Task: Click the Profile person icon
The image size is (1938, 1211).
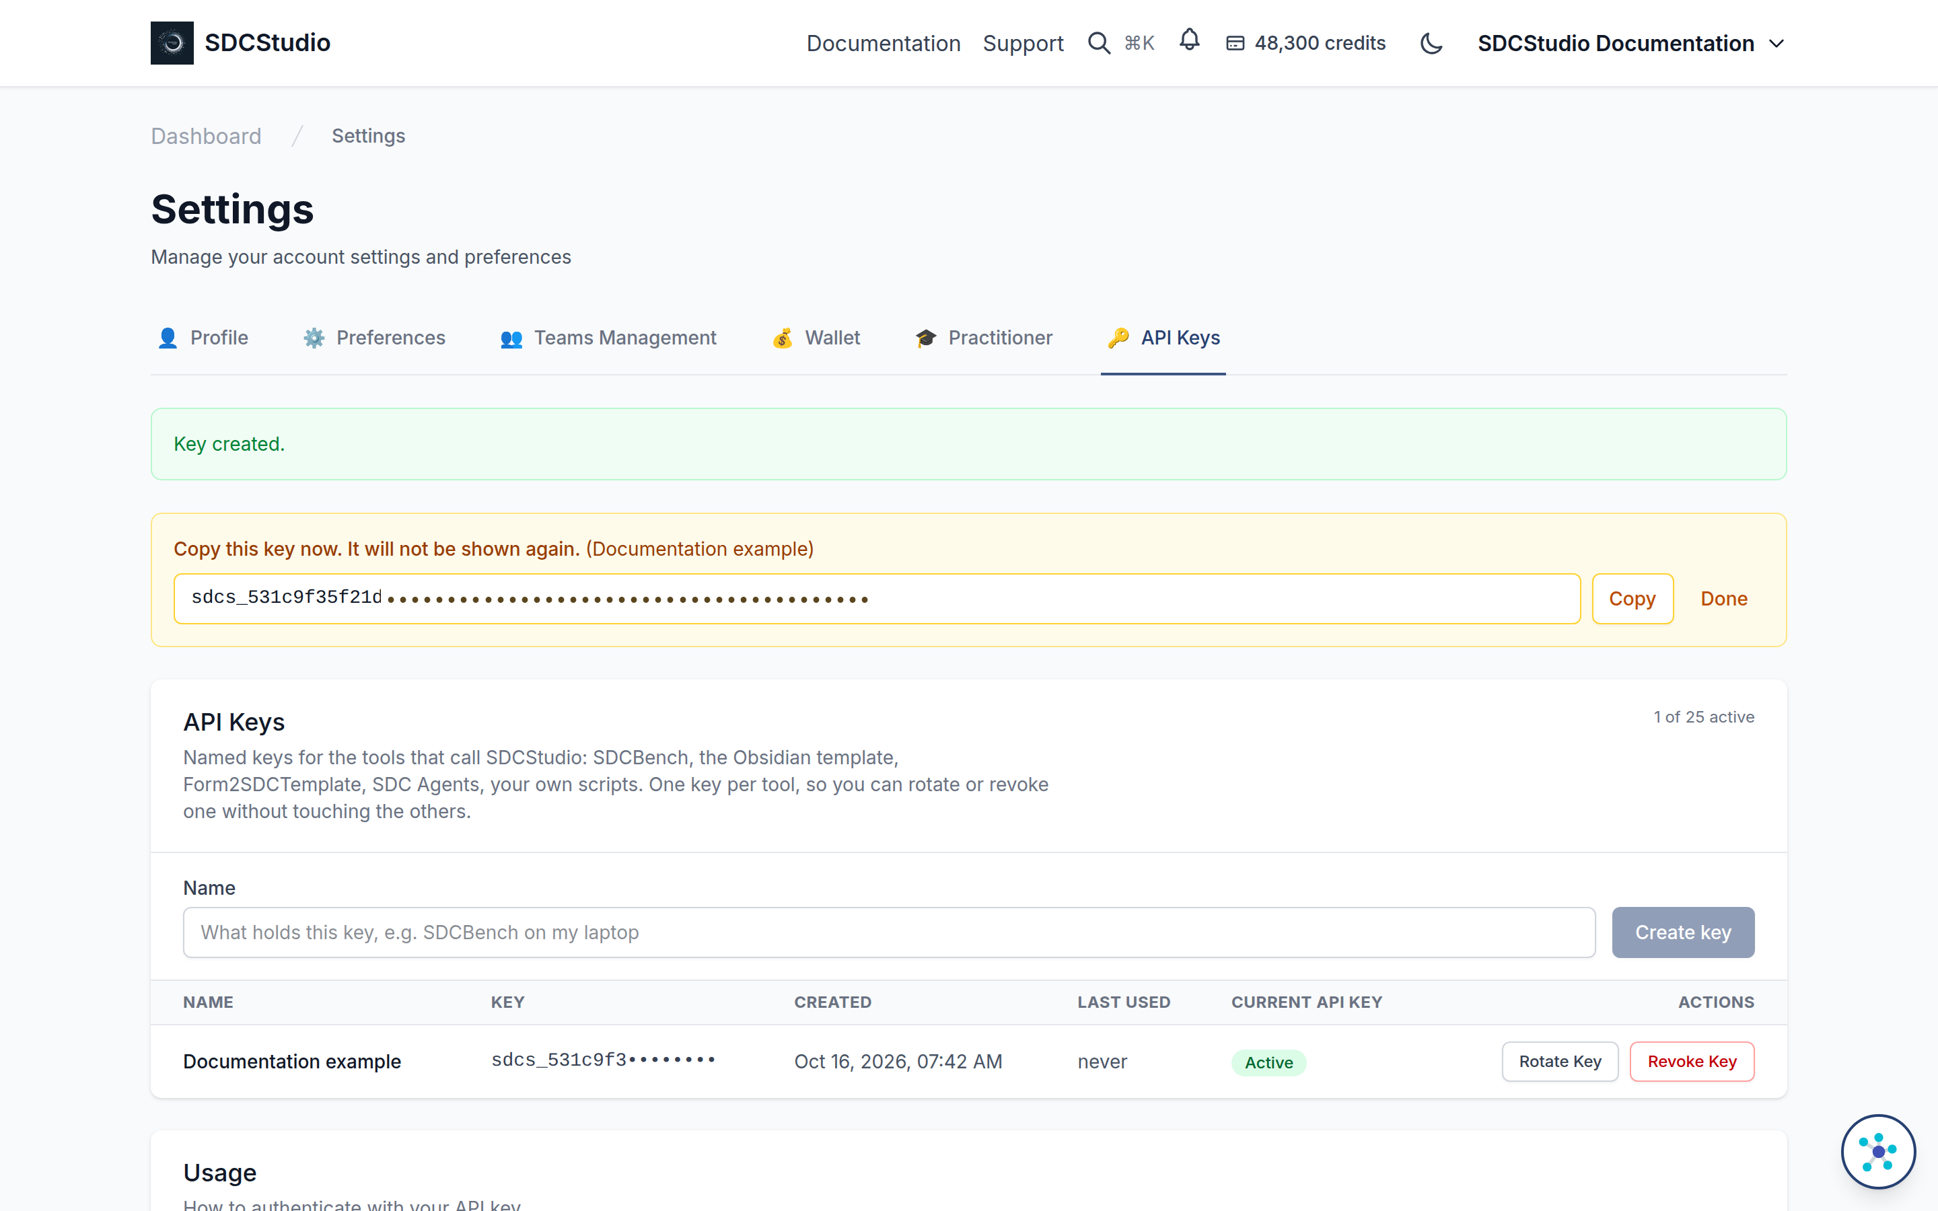Action: [168, 338]
